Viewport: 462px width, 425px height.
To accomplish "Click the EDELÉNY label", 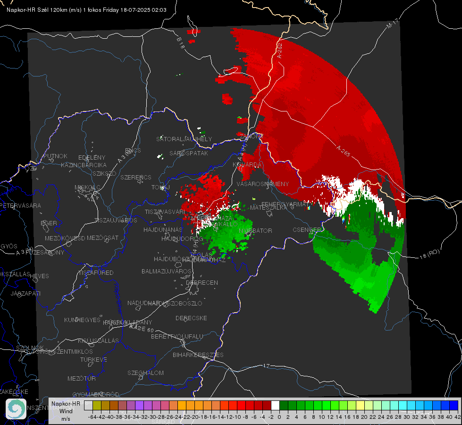I will pos(92,158).
